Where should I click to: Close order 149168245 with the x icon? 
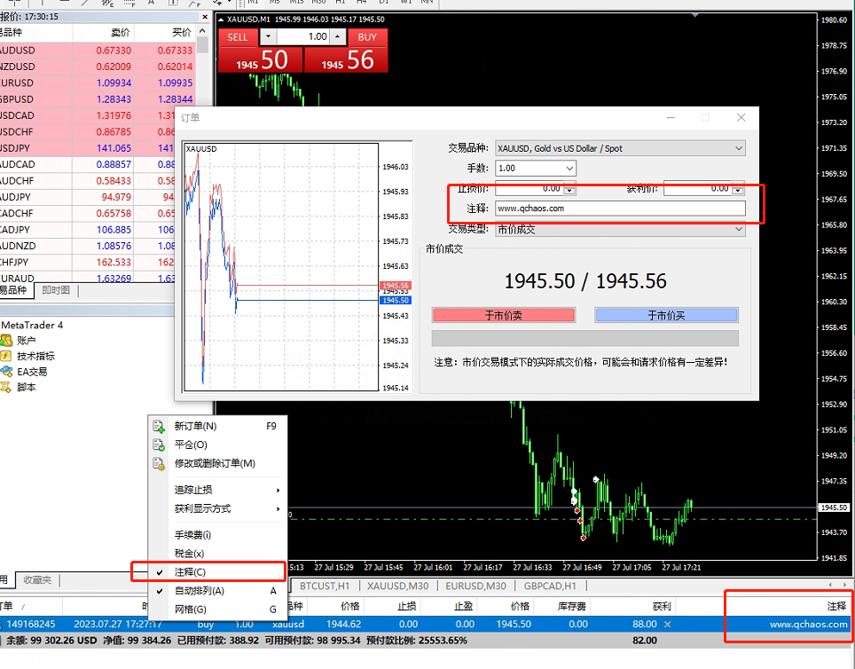tap(668, 625)
